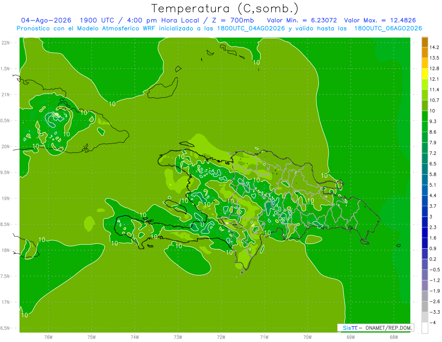Pick blue legend band between 2.3 and 1.6
The image size is (442, 342).
425,232
